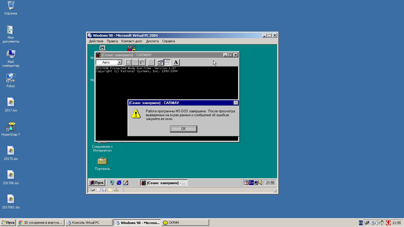Screen dimensions: 404x227
Task: Open the Правка menu in Virtual PC
Action: coord(112,41)
